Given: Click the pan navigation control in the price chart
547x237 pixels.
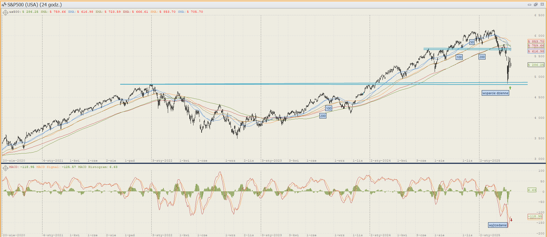Looking at the screenshot, I should pyautogui.click(x=5, y=13).
